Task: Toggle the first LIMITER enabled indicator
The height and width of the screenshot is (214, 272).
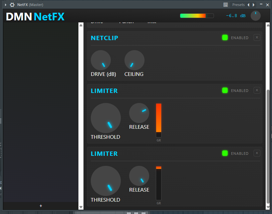Action: point(225,90)
